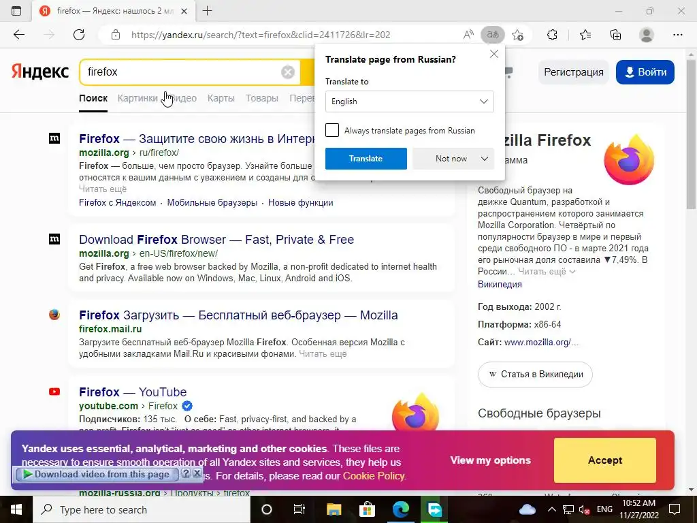This screenshot has height=523, width=697.
Task: Add page to favorites star icon
Action: click(518, 35)
